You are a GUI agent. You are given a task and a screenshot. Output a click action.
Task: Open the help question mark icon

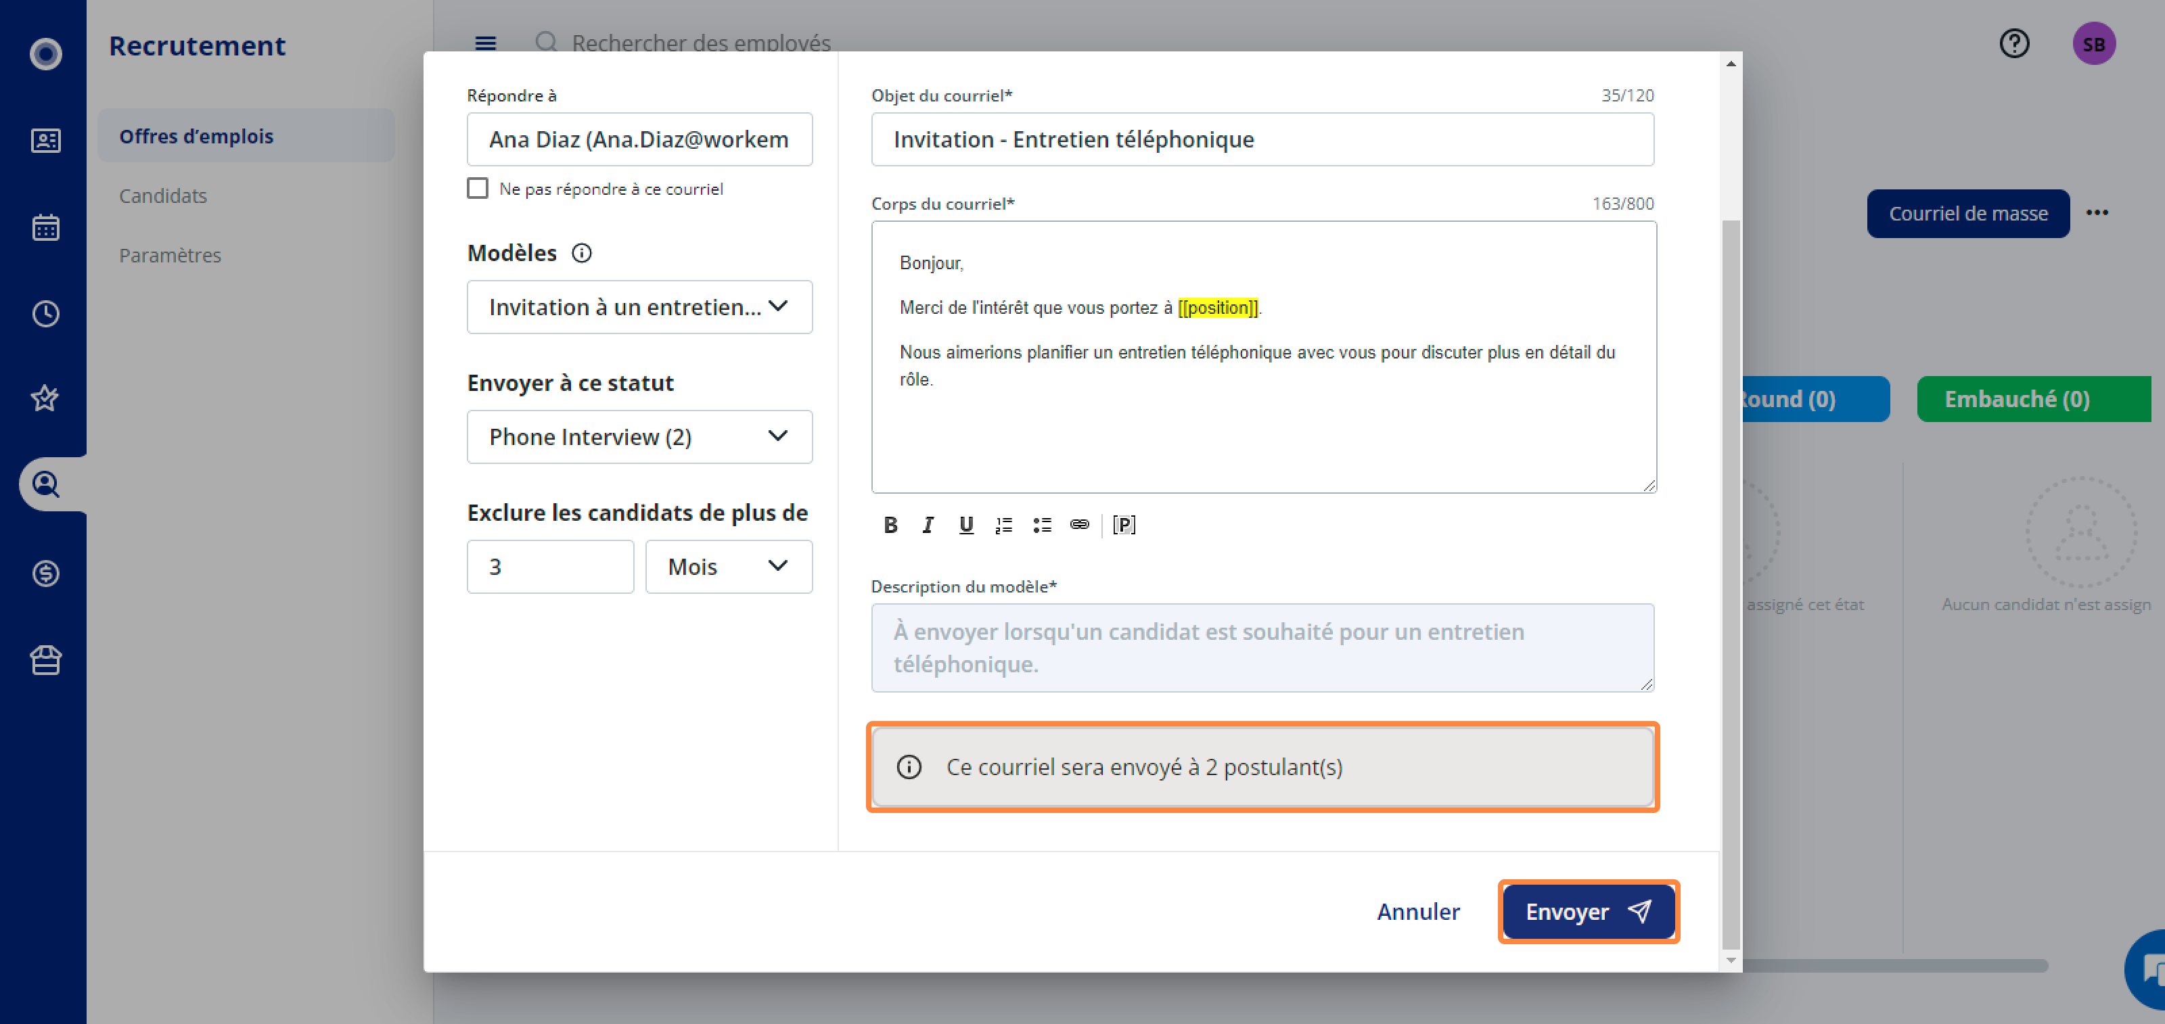2013,44
